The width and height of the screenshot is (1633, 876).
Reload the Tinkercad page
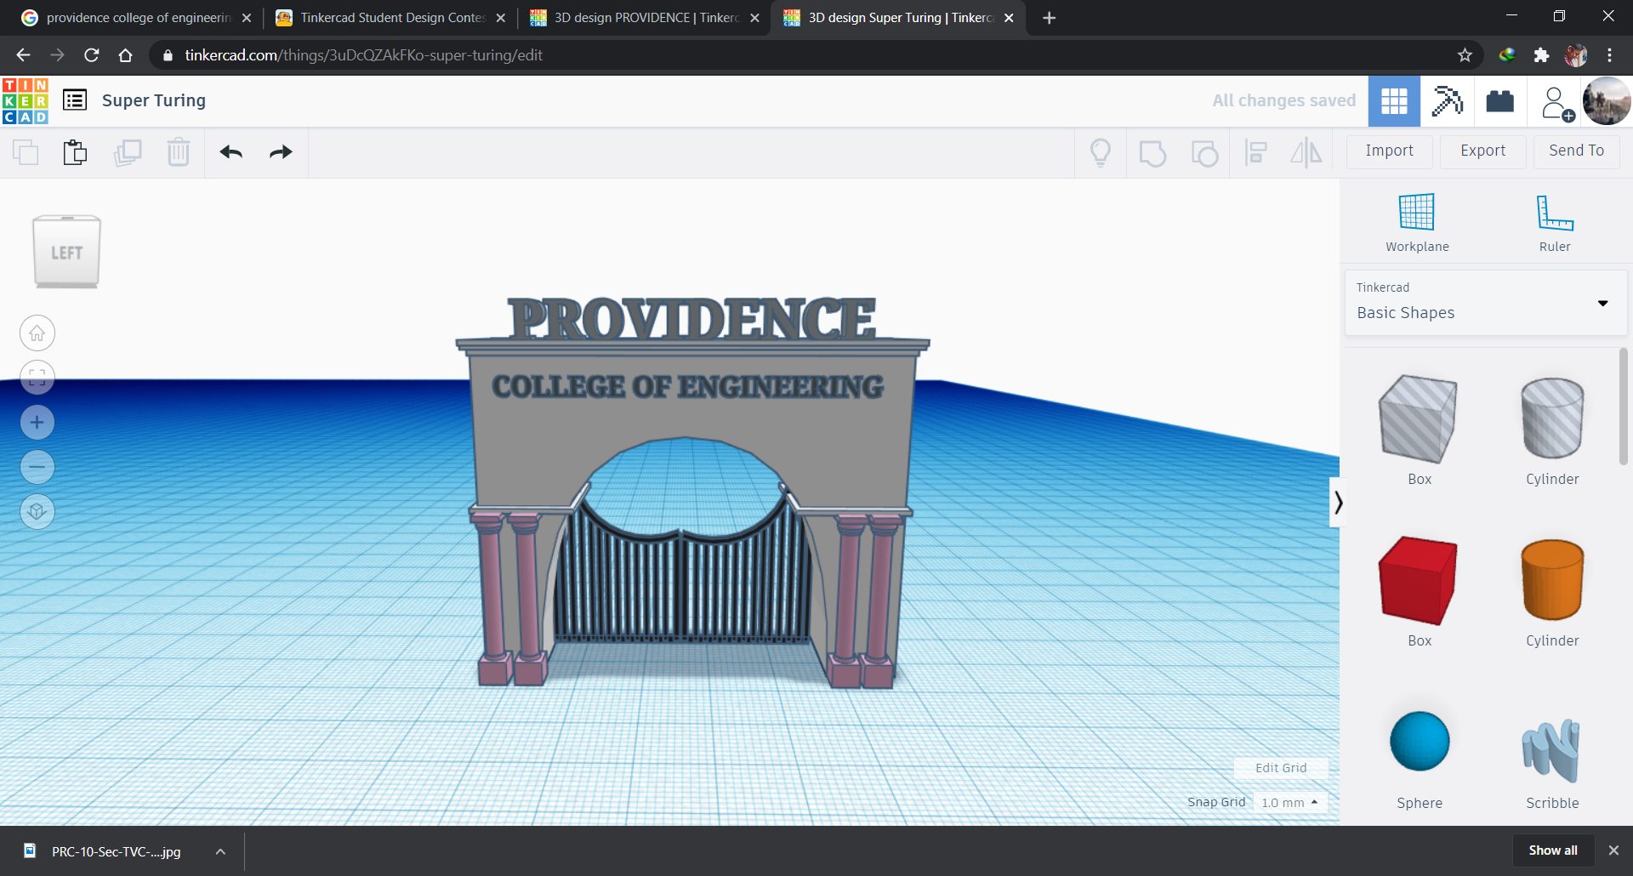[92, 55]
